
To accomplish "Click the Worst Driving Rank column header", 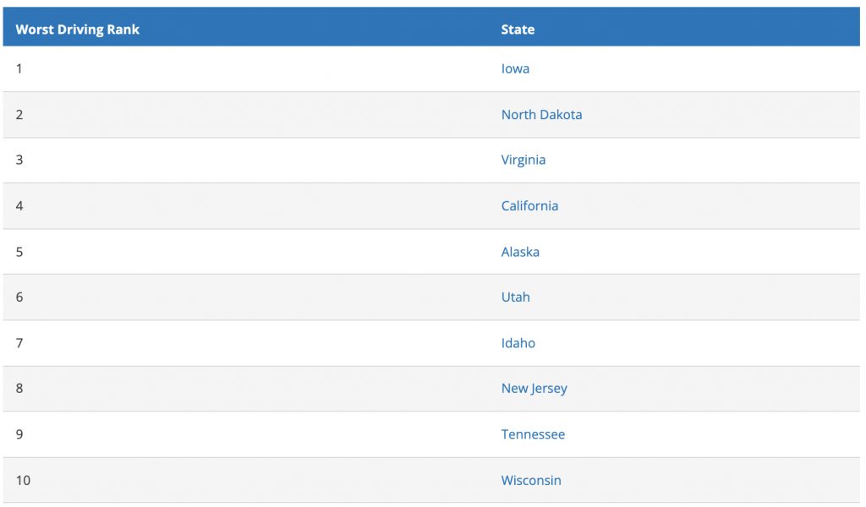I will coord(77,30).
